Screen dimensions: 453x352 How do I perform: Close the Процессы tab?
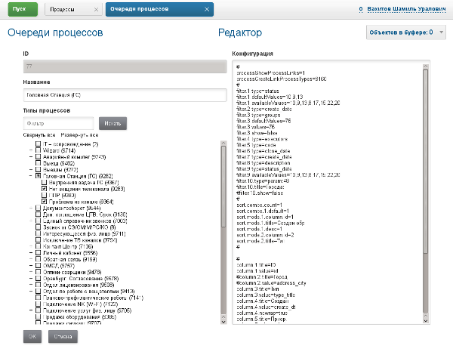[94, 11]
